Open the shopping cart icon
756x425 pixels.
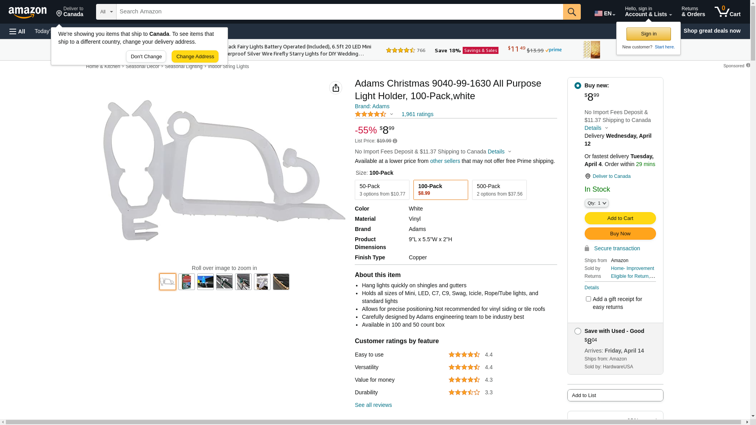(727, 12)
